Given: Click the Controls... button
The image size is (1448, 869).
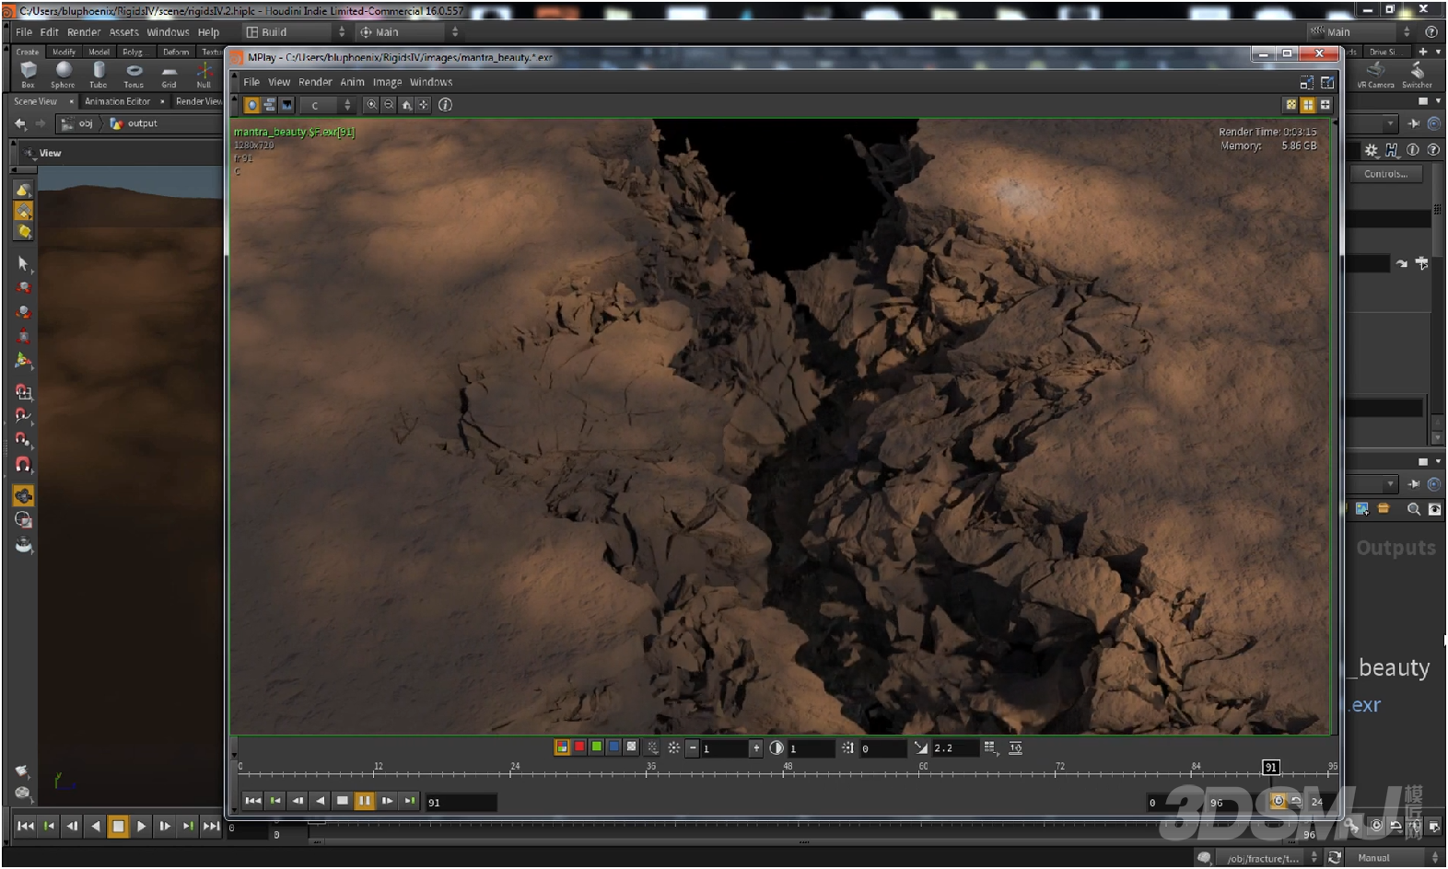Looking at the screenshot, I should 1386,174.
